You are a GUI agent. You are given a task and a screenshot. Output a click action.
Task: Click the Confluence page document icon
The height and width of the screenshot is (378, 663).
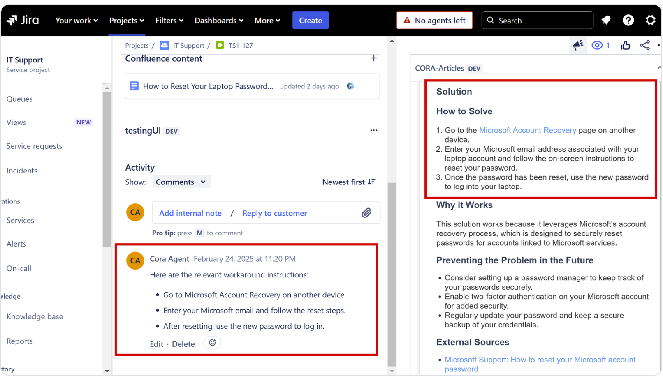[134, 86]
